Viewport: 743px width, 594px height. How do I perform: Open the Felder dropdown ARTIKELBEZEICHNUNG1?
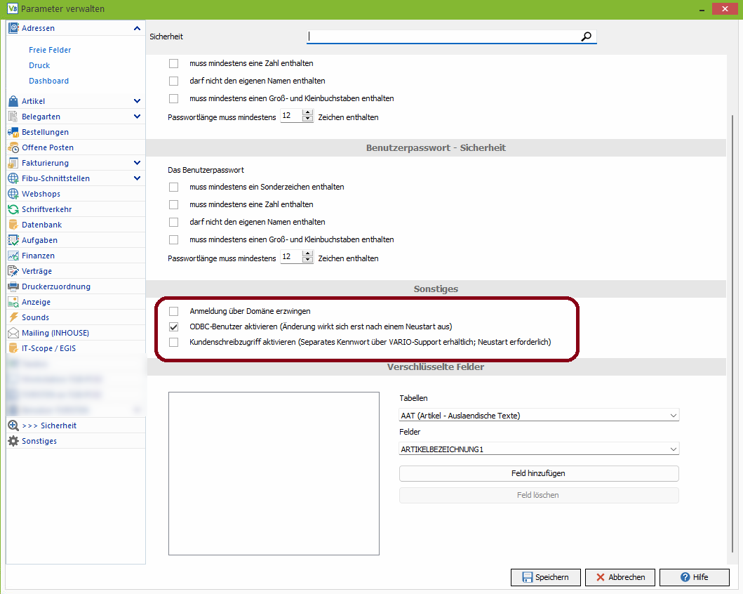click(x=539, y=449)
